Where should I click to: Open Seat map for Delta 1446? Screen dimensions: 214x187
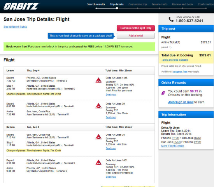click(111, 94)
